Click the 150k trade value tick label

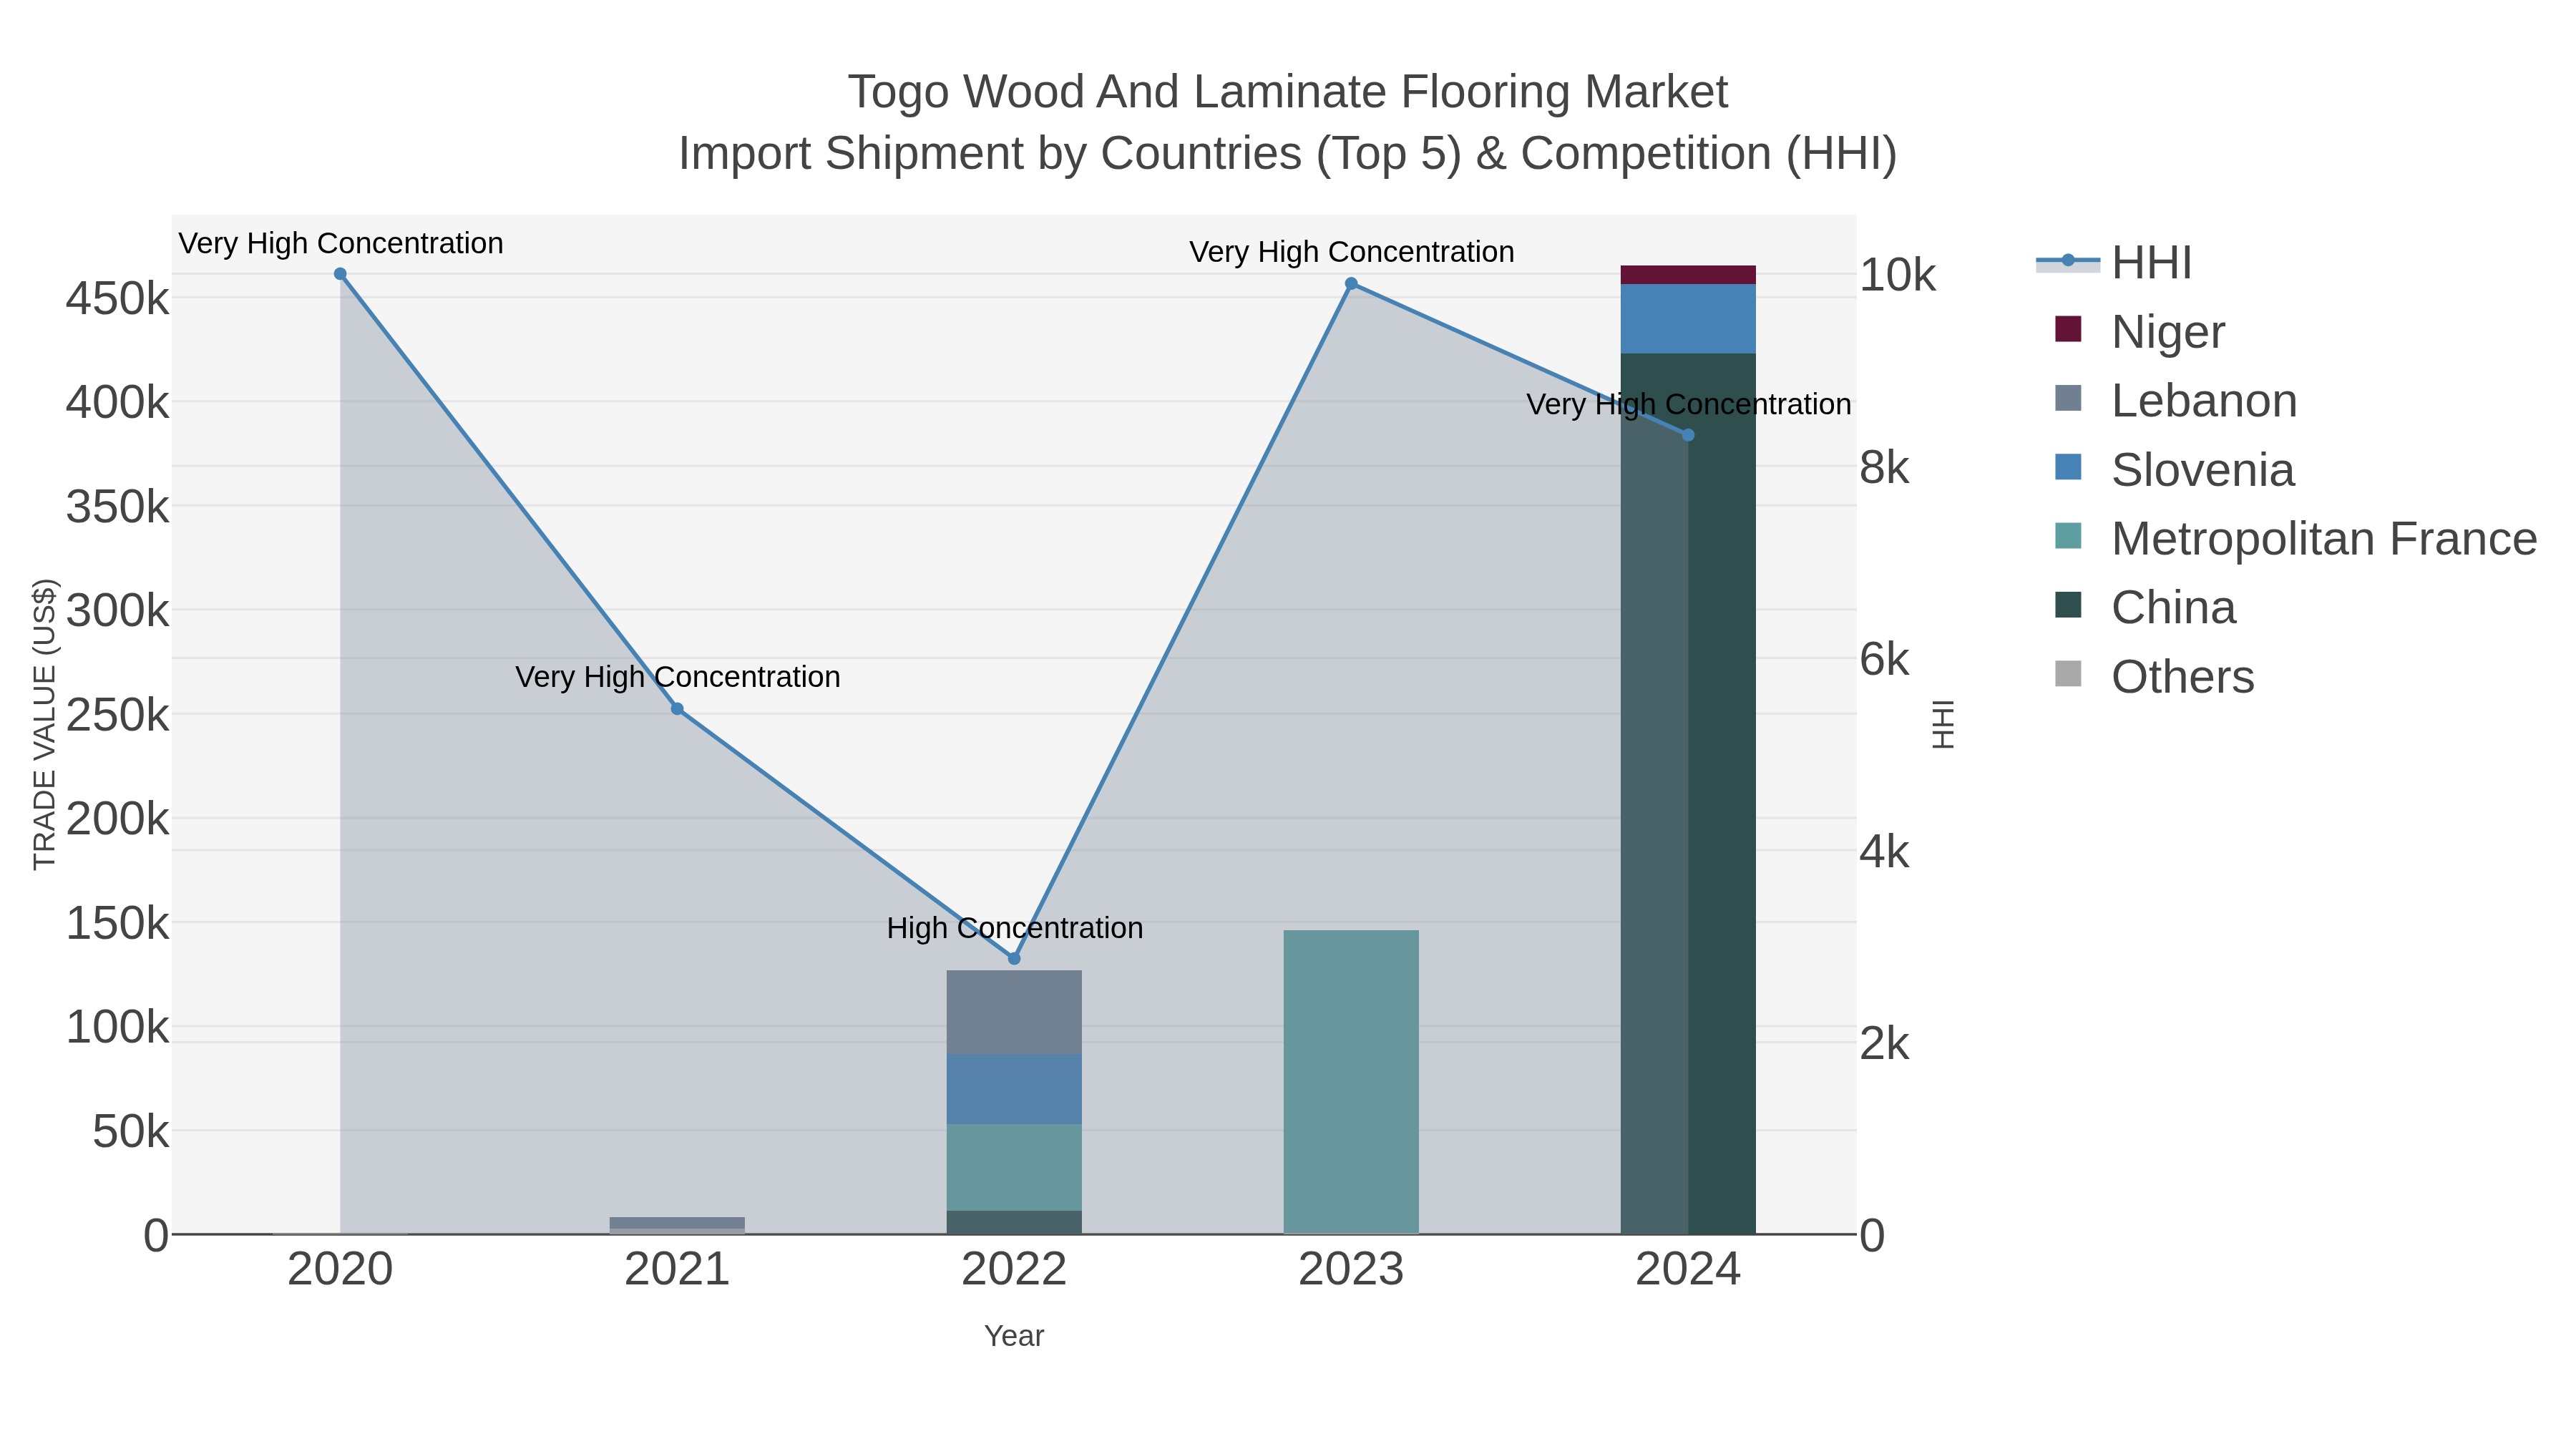click(117, 923)
